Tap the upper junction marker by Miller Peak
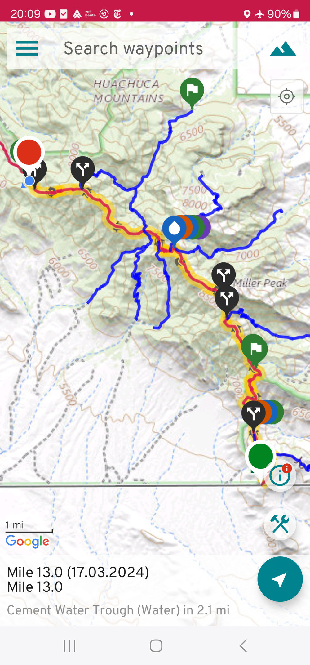 click(x=224, y=274)
